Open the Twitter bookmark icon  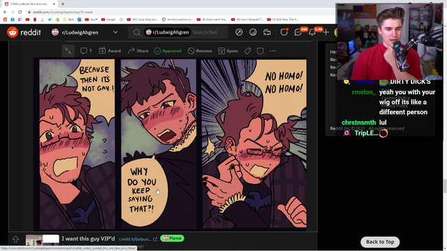pos(50,20)
